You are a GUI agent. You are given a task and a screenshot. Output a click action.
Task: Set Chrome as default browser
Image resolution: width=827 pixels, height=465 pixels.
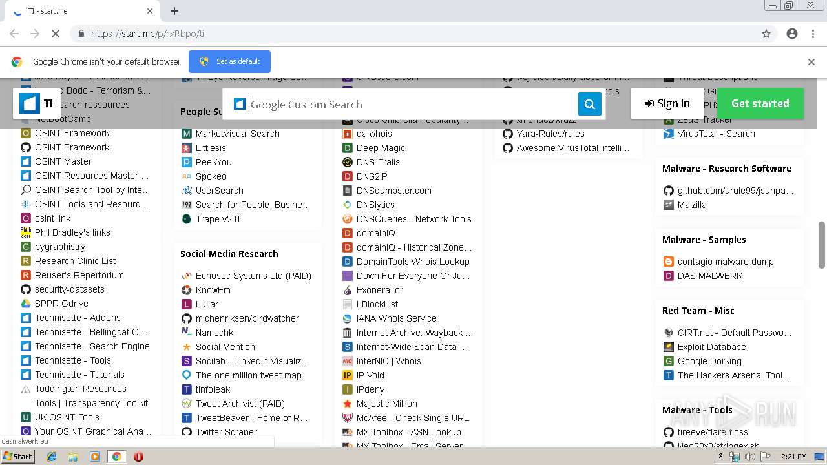229,61
